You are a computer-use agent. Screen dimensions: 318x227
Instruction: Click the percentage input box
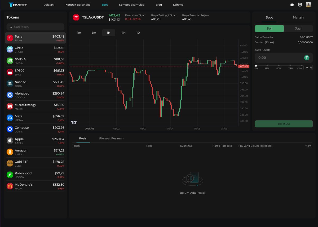[308, 68]
